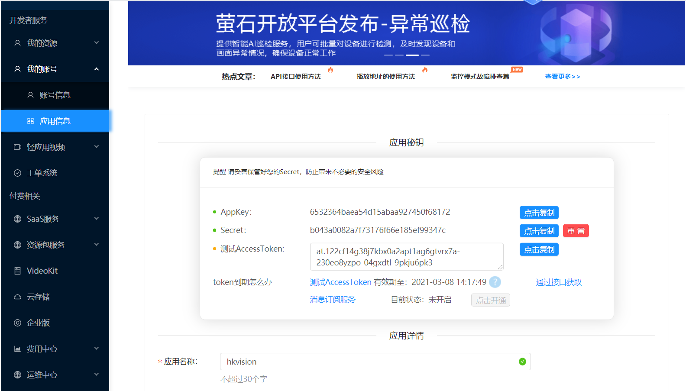Click the 工单系统 checkmark circle icon
The image size is (686, 391).
(x=17, y=173)
